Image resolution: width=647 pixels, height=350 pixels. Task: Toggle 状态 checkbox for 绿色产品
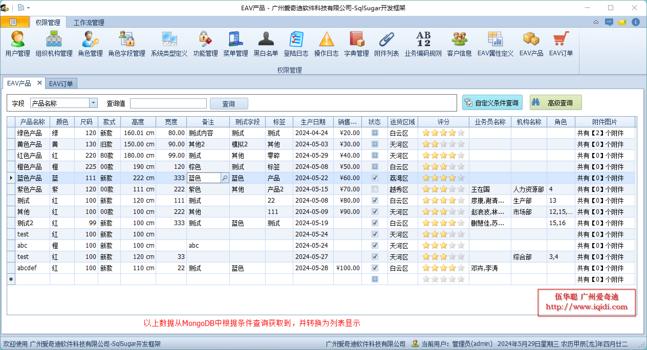(x=375, y=133)
